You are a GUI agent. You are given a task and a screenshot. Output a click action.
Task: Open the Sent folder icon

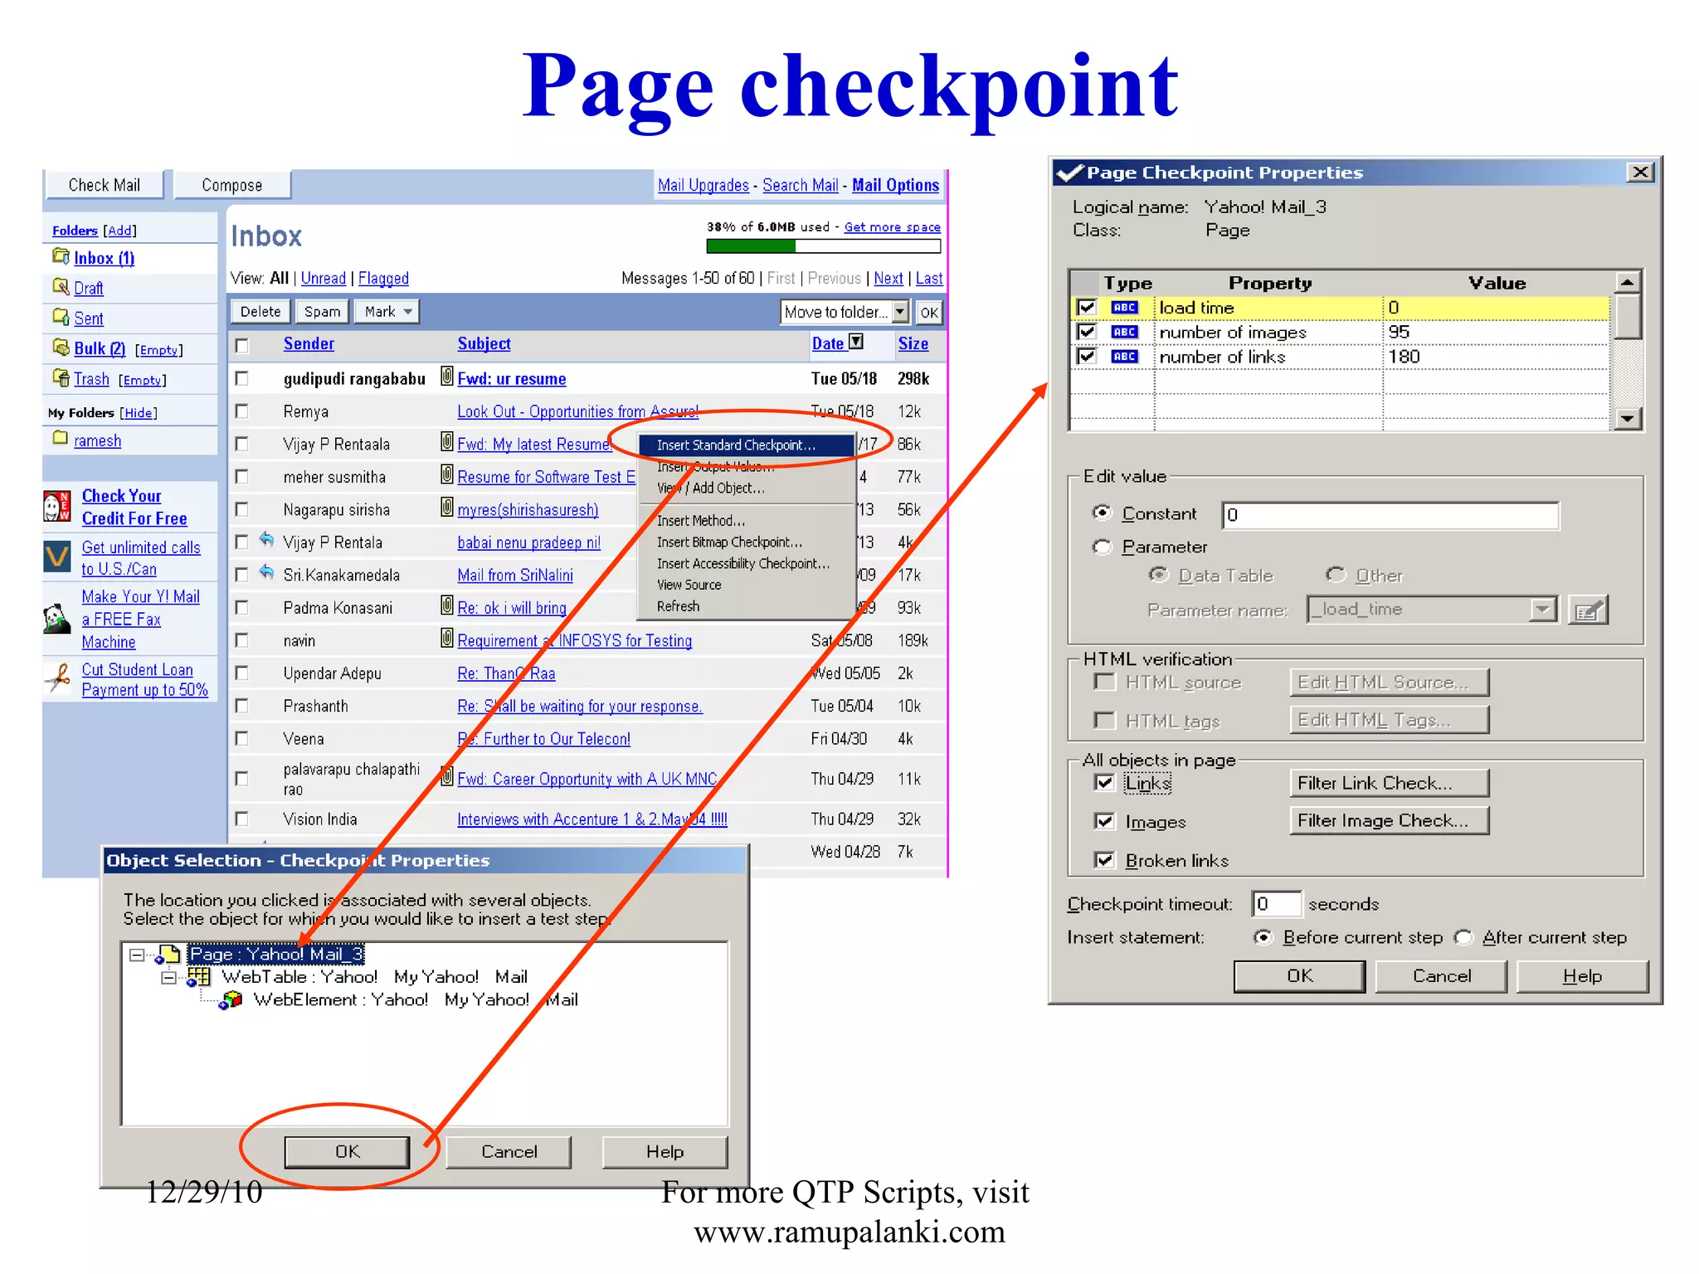61,317
